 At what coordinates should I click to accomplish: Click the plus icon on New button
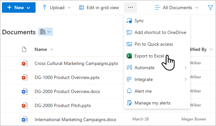(x=9, y=8)
